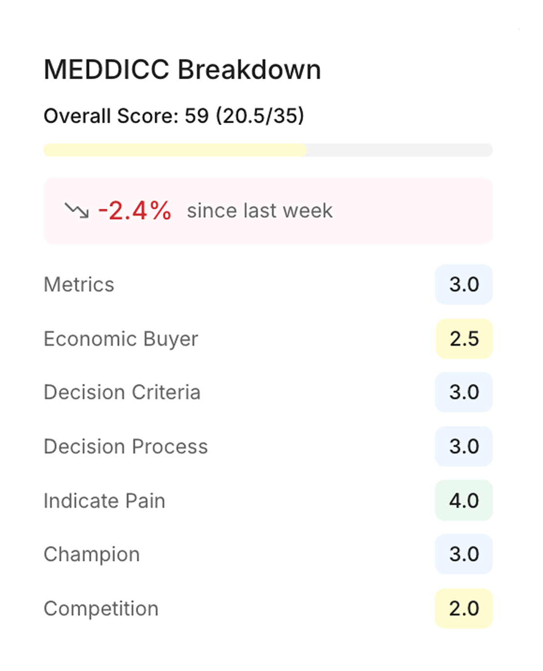543x671 pixels.
Task: Click the Metrics 3.0 score badge
Action: [x=463, y=285]
